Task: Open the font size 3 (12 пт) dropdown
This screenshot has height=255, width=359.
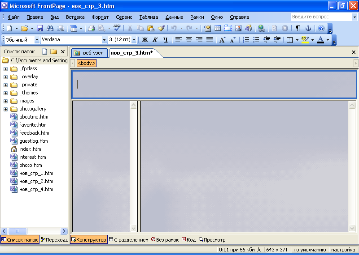Action: [x=134, y=40]
